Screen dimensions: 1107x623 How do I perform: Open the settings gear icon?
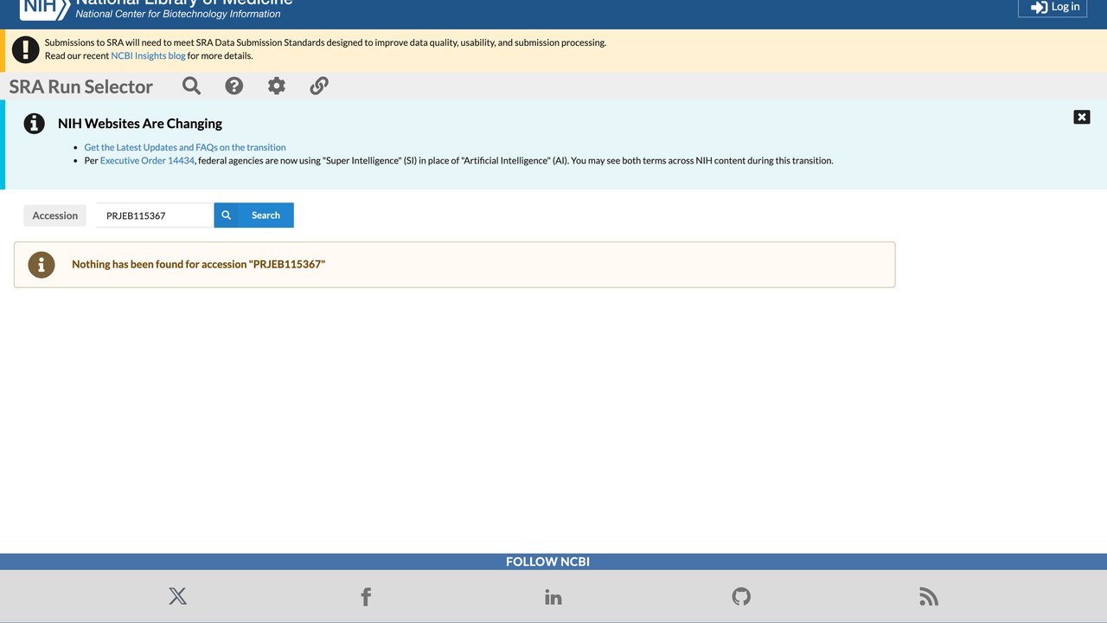click(x=276, y=86)
